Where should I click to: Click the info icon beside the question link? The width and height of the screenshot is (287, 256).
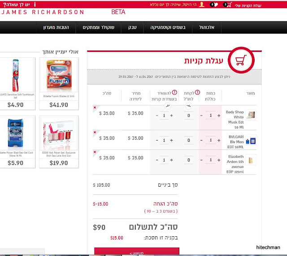[x=35, y=4]
